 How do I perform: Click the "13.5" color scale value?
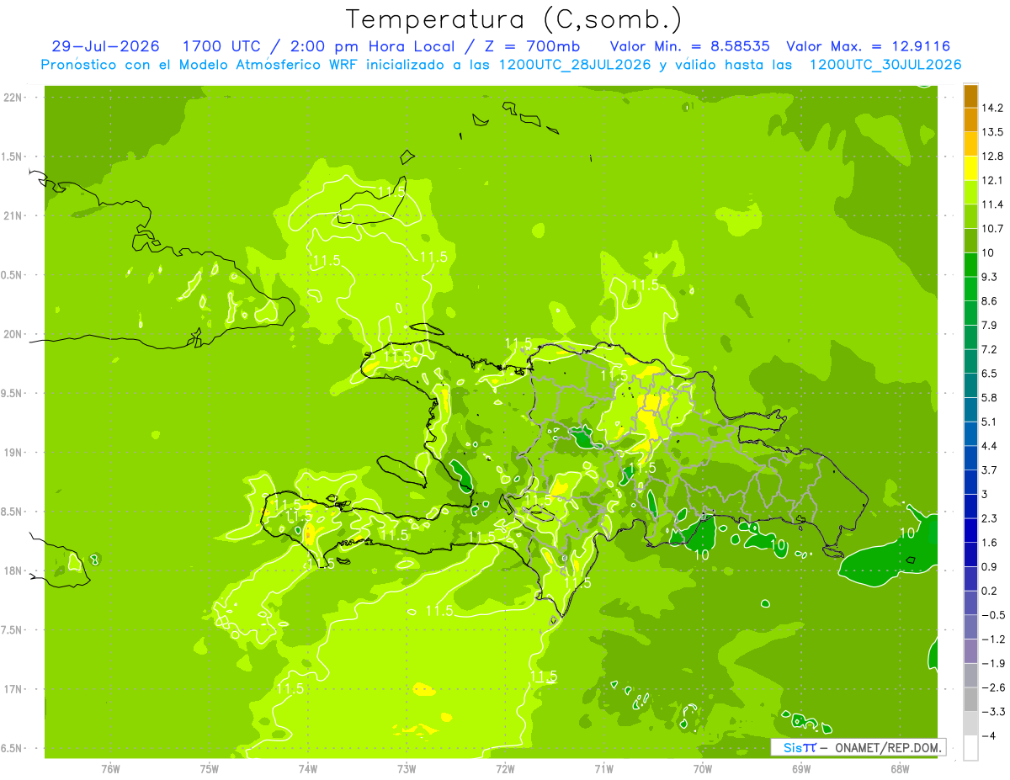click(993, 132)
